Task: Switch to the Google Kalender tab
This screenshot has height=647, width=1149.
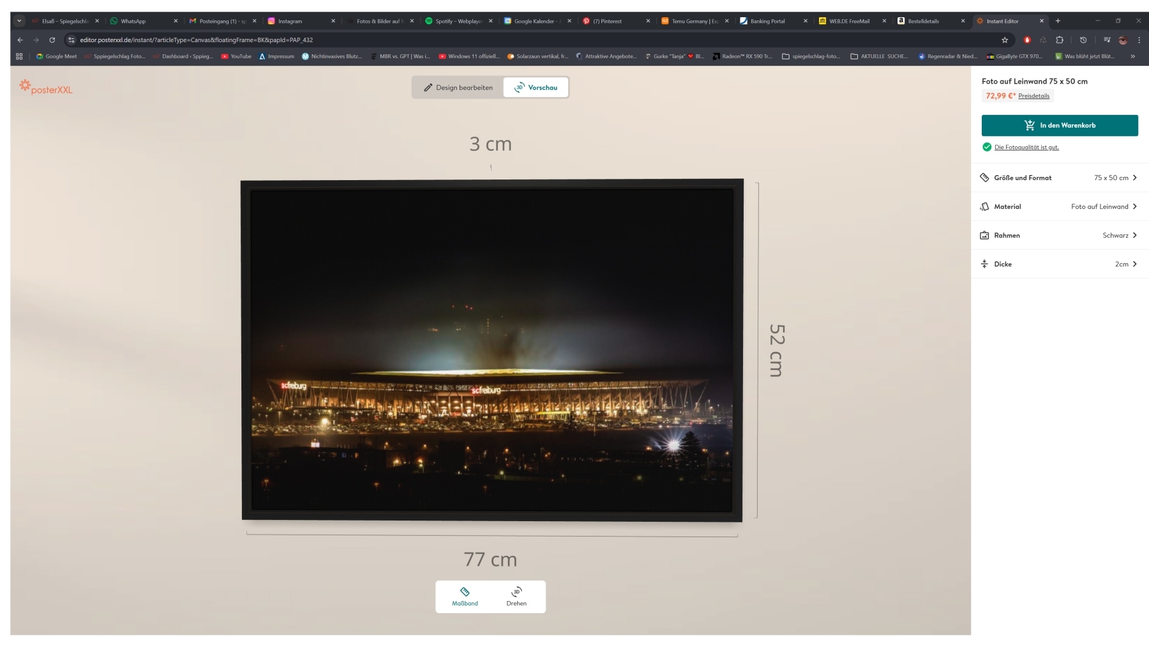Action: 534,21
